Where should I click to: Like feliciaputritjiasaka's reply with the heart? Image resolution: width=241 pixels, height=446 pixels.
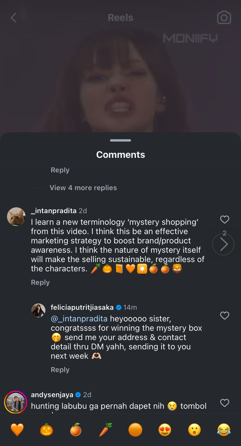224,316
